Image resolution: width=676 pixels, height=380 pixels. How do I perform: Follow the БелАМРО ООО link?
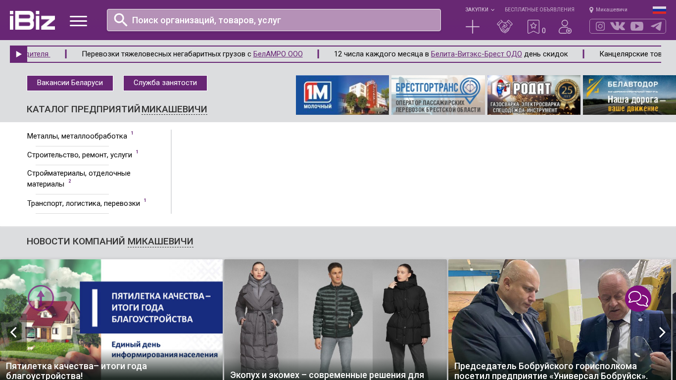(278, 54)
